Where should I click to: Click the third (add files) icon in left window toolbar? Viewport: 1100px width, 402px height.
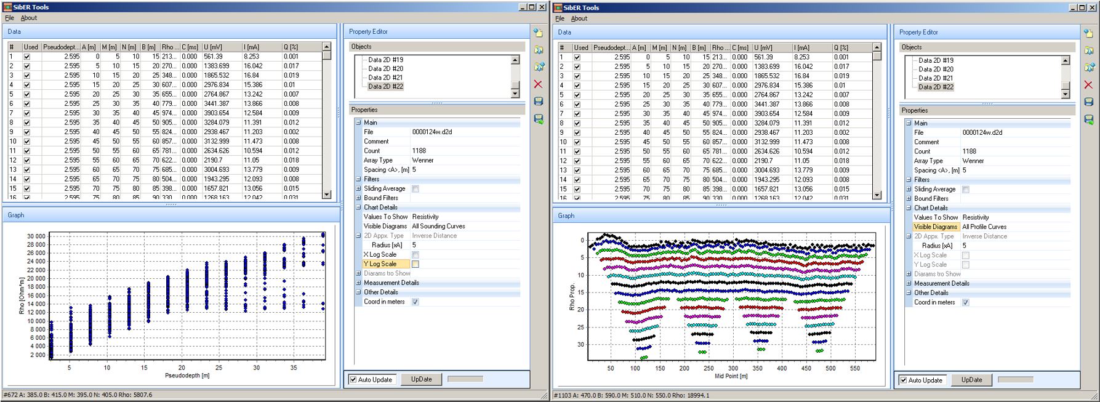pyautogui.click(x=539, y=66)
